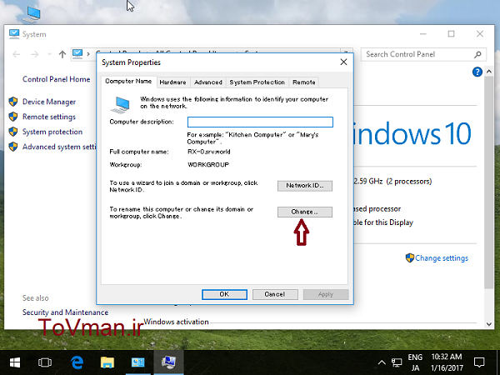The width and height of the screenshot is (500, 375).
Task: Open the Network ID... wizard button
Action: [x=304, y=186]
